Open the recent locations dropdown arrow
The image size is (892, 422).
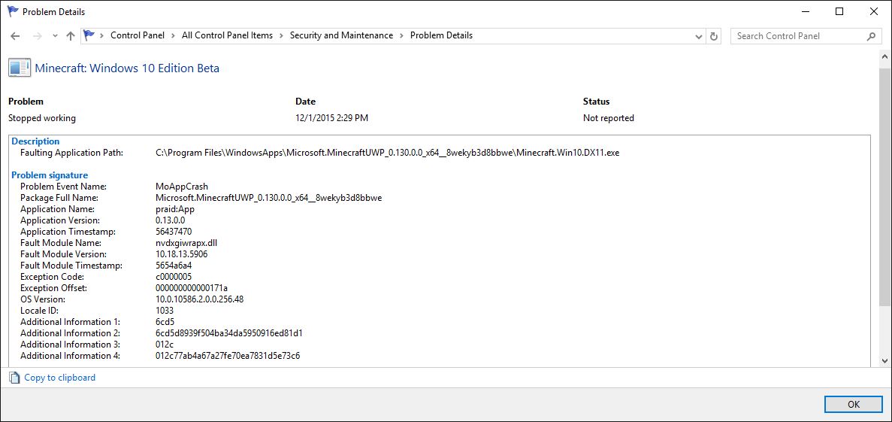click(55, 36)
